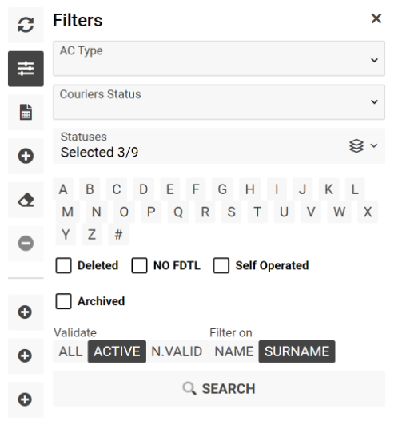Switch filter to NAME

tap(233, 351)
